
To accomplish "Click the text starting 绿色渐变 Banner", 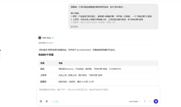I will [90, 69].
